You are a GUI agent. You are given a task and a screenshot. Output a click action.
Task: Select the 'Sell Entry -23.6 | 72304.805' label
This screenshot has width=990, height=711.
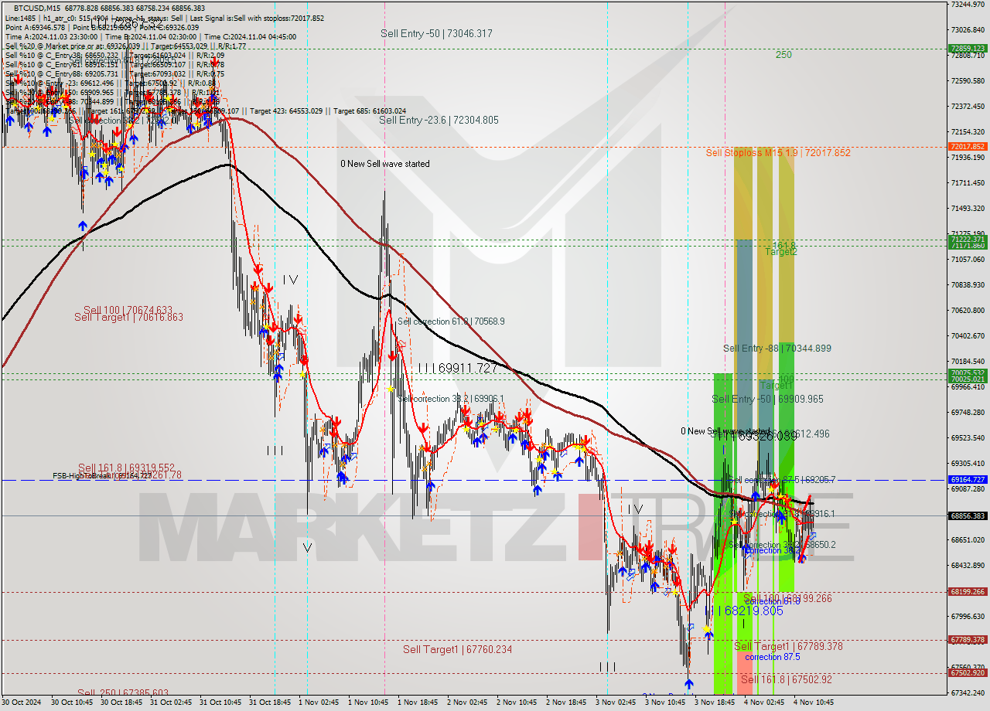point(439,120)
